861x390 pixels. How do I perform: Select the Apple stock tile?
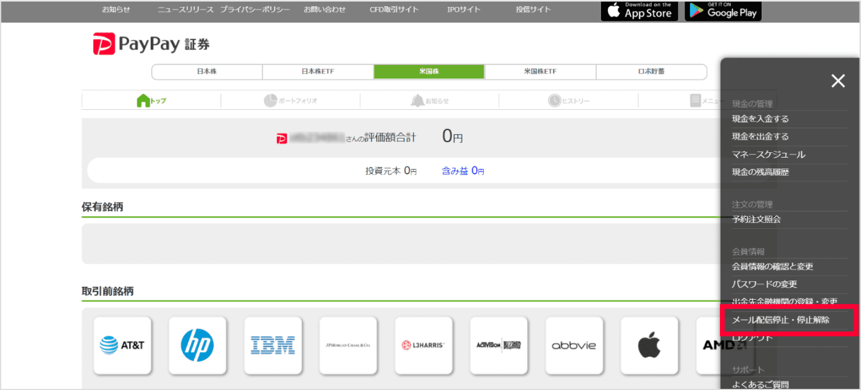pos(650,345)
